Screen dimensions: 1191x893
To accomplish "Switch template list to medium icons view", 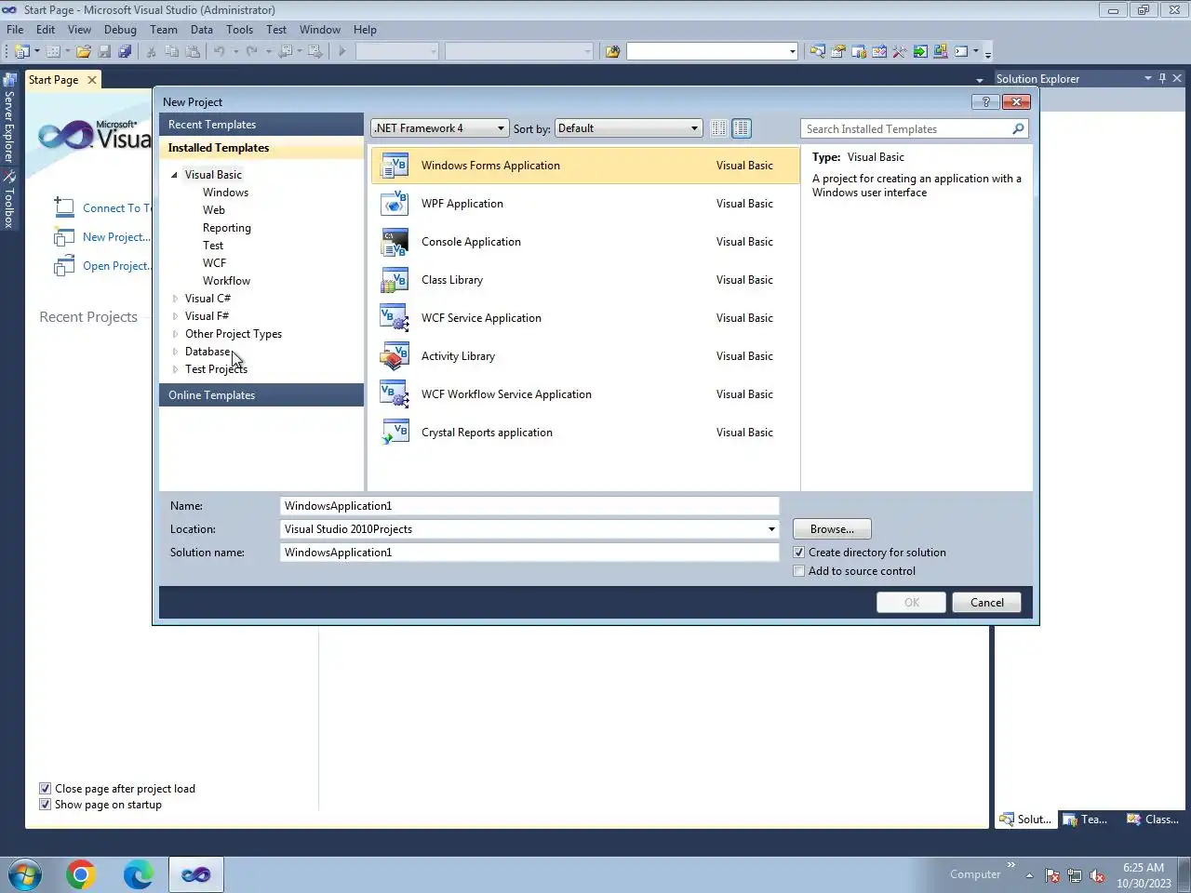I will [742, 128].
